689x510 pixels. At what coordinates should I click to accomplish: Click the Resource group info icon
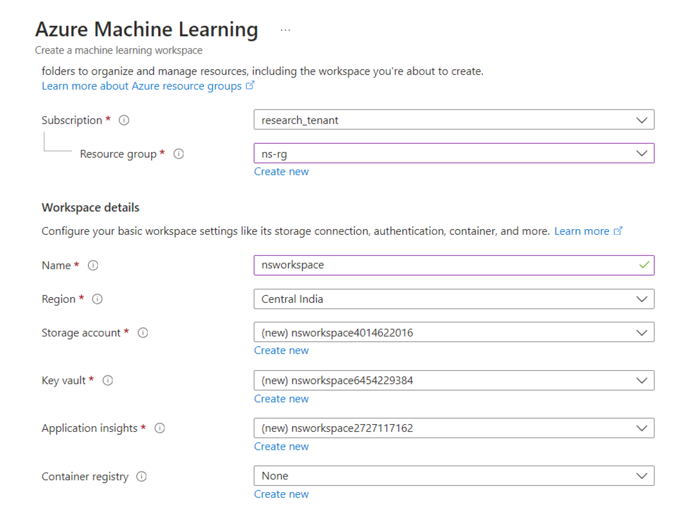tap(178, 154)
